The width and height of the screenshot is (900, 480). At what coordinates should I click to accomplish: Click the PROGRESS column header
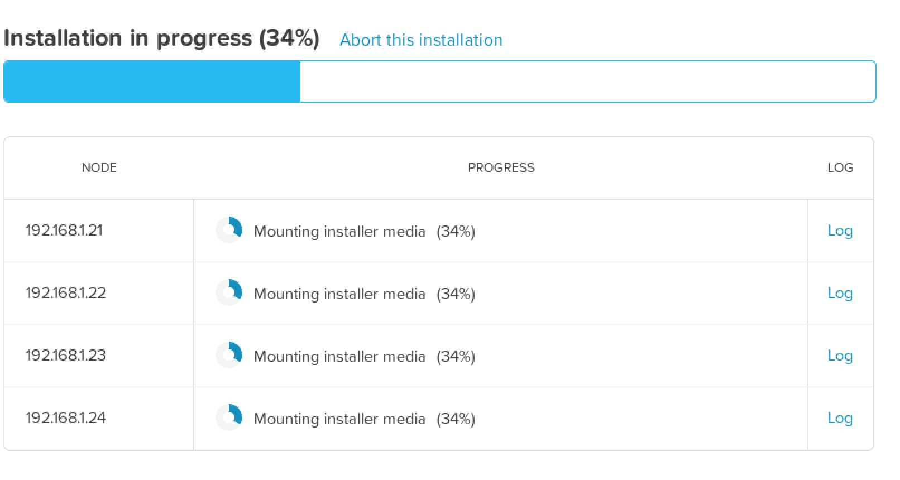(x=501, y=168)
